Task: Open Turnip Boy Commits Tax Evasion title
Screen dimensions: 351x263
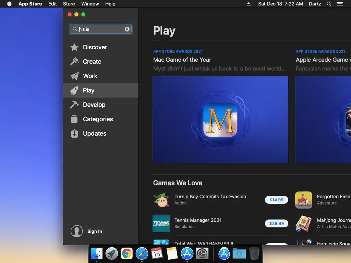Action: 210,197
